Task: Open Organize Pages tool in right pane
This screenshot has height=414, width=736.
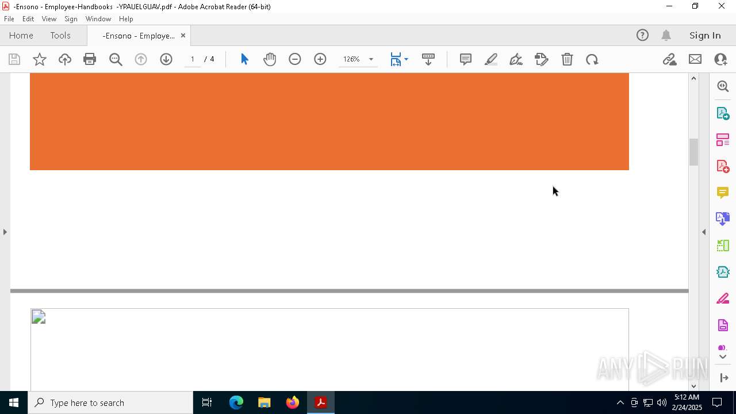Action: click(723, 246)
